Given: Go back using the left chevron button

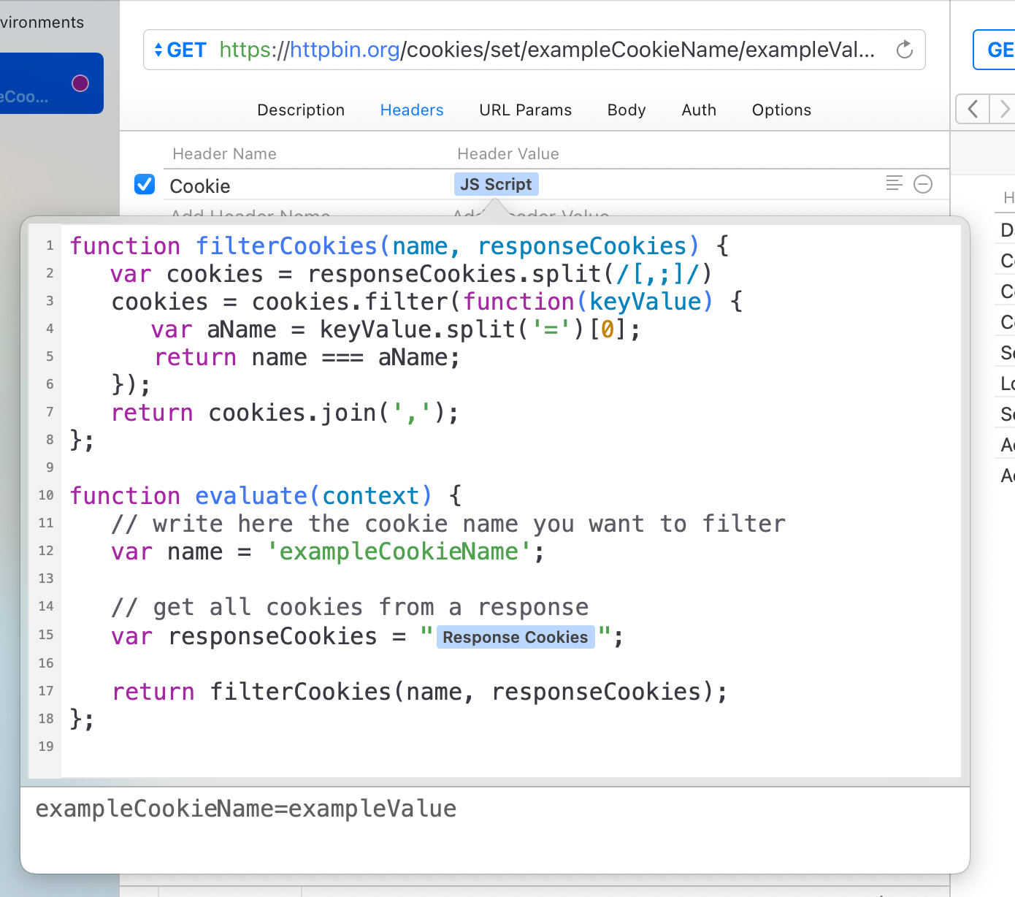Looking at the screenshot, I should pyautogui.click(x=973, y=110).
